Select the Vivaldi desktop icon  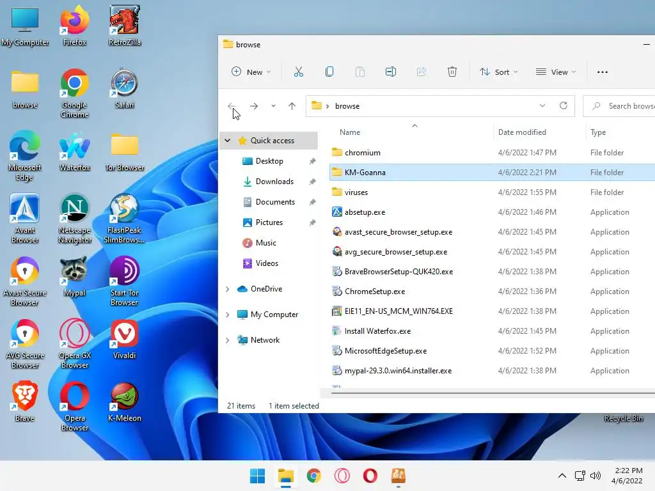(x=125, y=339)
